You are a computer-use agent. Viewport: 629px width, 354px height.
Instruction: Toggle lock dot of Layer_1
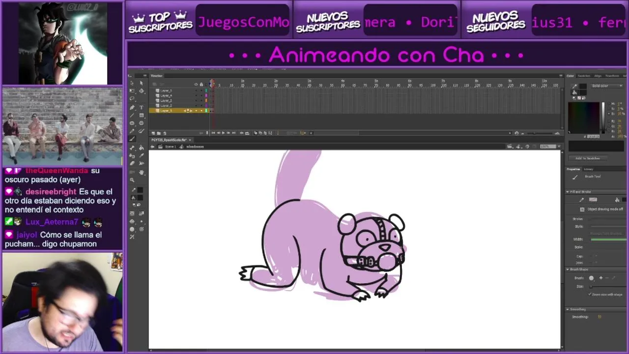[x=201, y=111]
